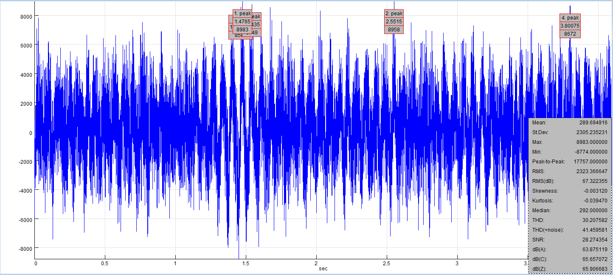Image resolution: width=613 pixels, height=275 pixels.
Task: Click the 1. peak marker label
Action: point(242,14)
